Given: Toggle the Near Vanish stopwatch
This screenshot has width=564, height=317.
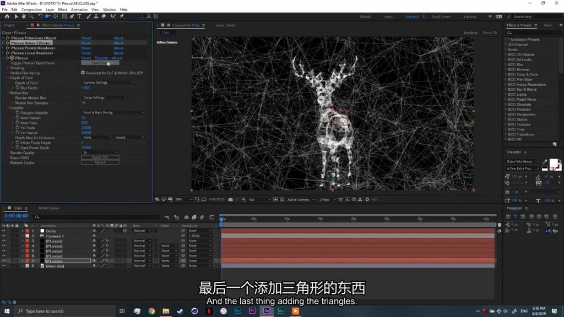Looking at the screenshot, I should click(x=17, y=118).
